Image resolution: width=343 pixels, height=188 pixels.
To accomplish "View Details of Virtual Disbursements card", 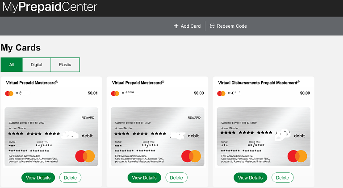I will pyautogui.click(x=250, y=178).
